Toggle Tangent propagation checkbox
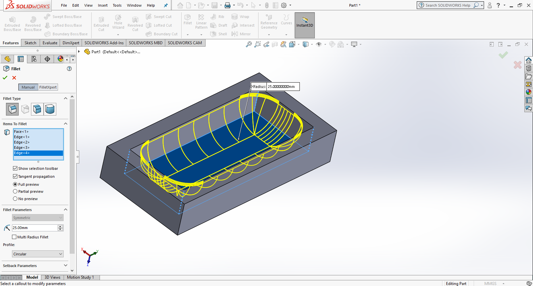The width and height of the screenshot is (533, 286). click(15, 176)
